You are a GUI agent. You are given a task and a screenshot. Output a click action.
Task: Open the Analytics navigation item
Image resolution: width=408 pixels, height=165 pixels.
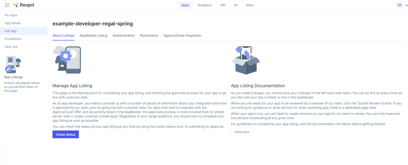click(204, 5)
